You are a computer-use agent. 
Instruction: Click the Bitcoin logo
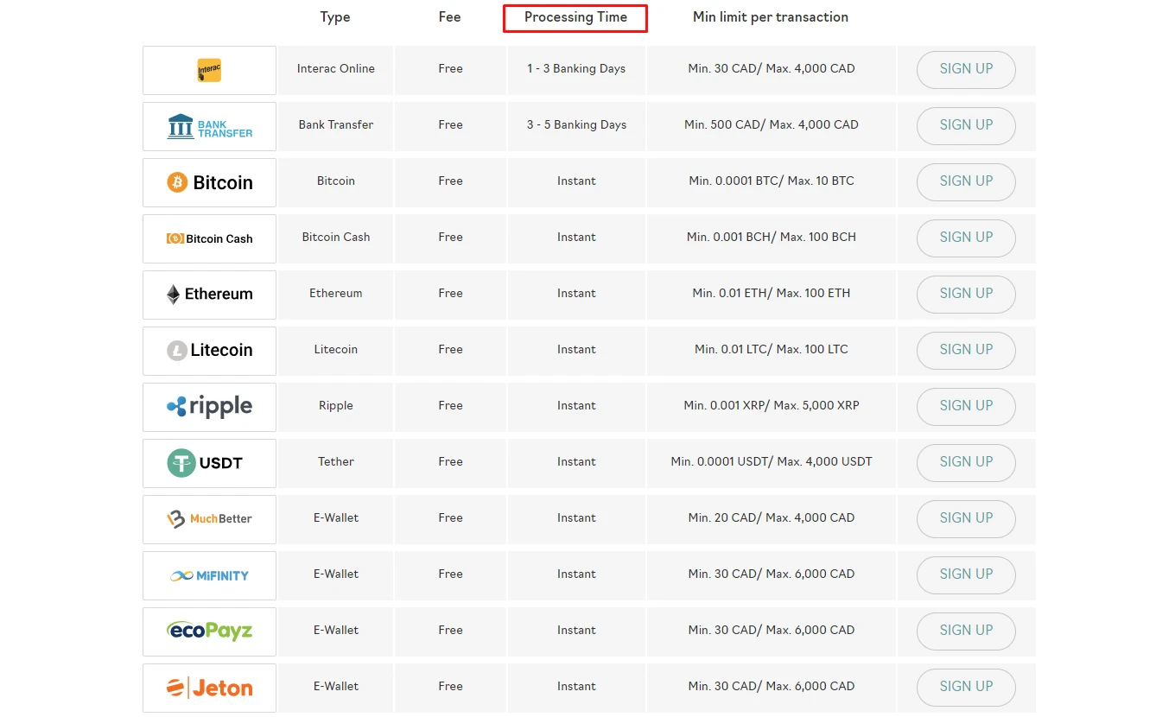(209, 182)
